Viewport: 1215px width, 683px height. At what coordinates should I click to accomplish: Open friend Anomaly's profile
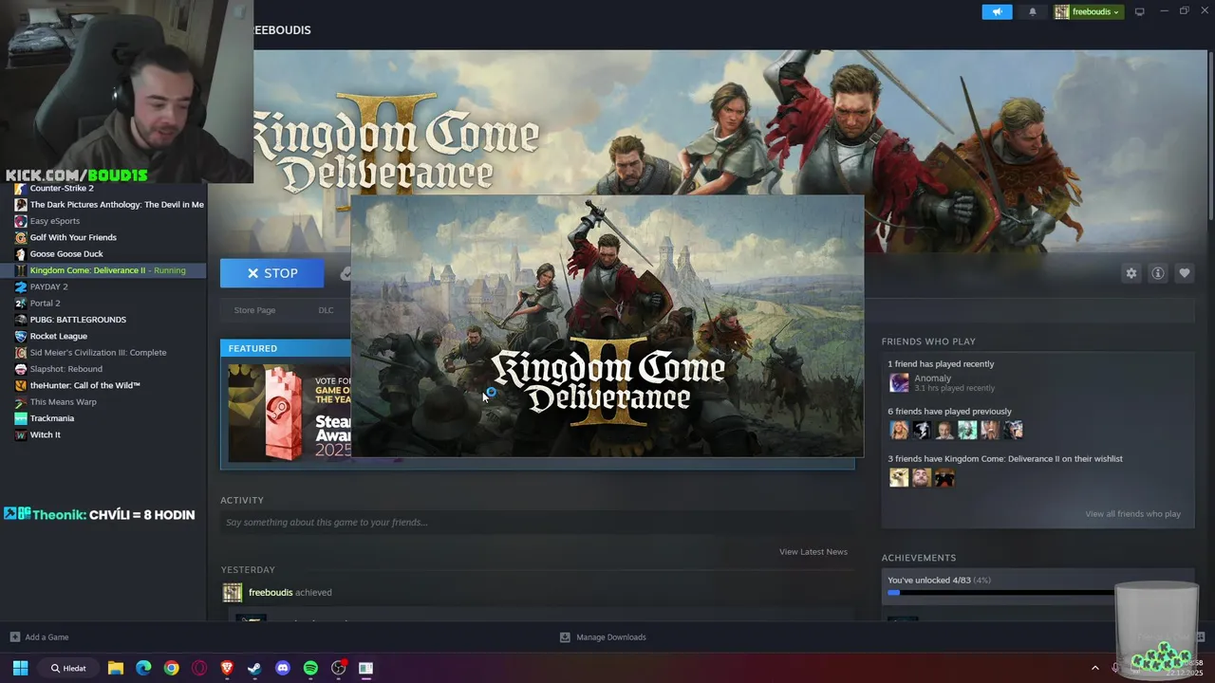pyautogui.click(x=932, y=378)
